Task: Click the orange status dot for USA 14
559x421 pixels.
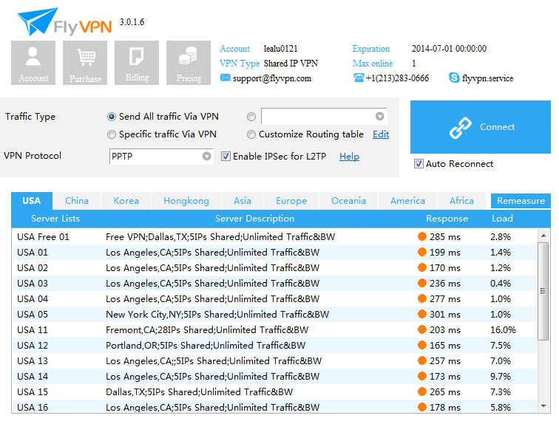Action: (x=422, y=376)
